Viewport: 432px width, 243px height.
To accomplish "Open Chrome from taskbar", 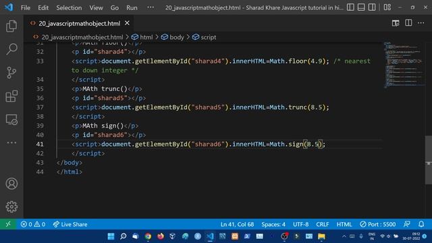I will point(148,236).
